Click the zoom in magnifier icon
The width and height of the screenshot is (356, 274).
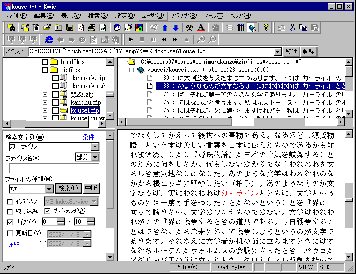(x=201, y=40)
